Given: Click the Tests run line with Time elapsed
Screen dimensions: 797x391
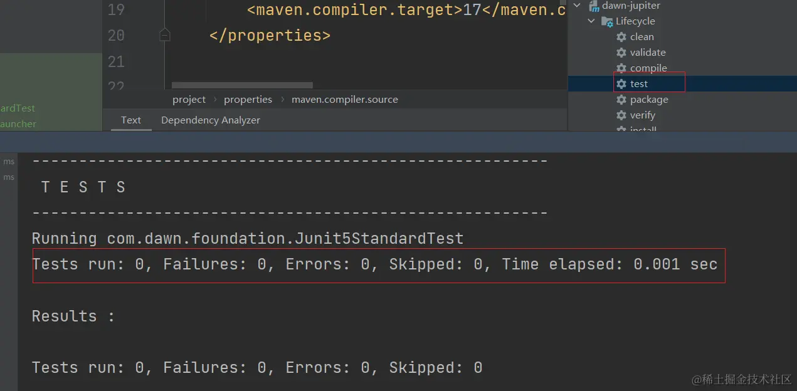Looking at the screenshot, I should tap(374, 264).
